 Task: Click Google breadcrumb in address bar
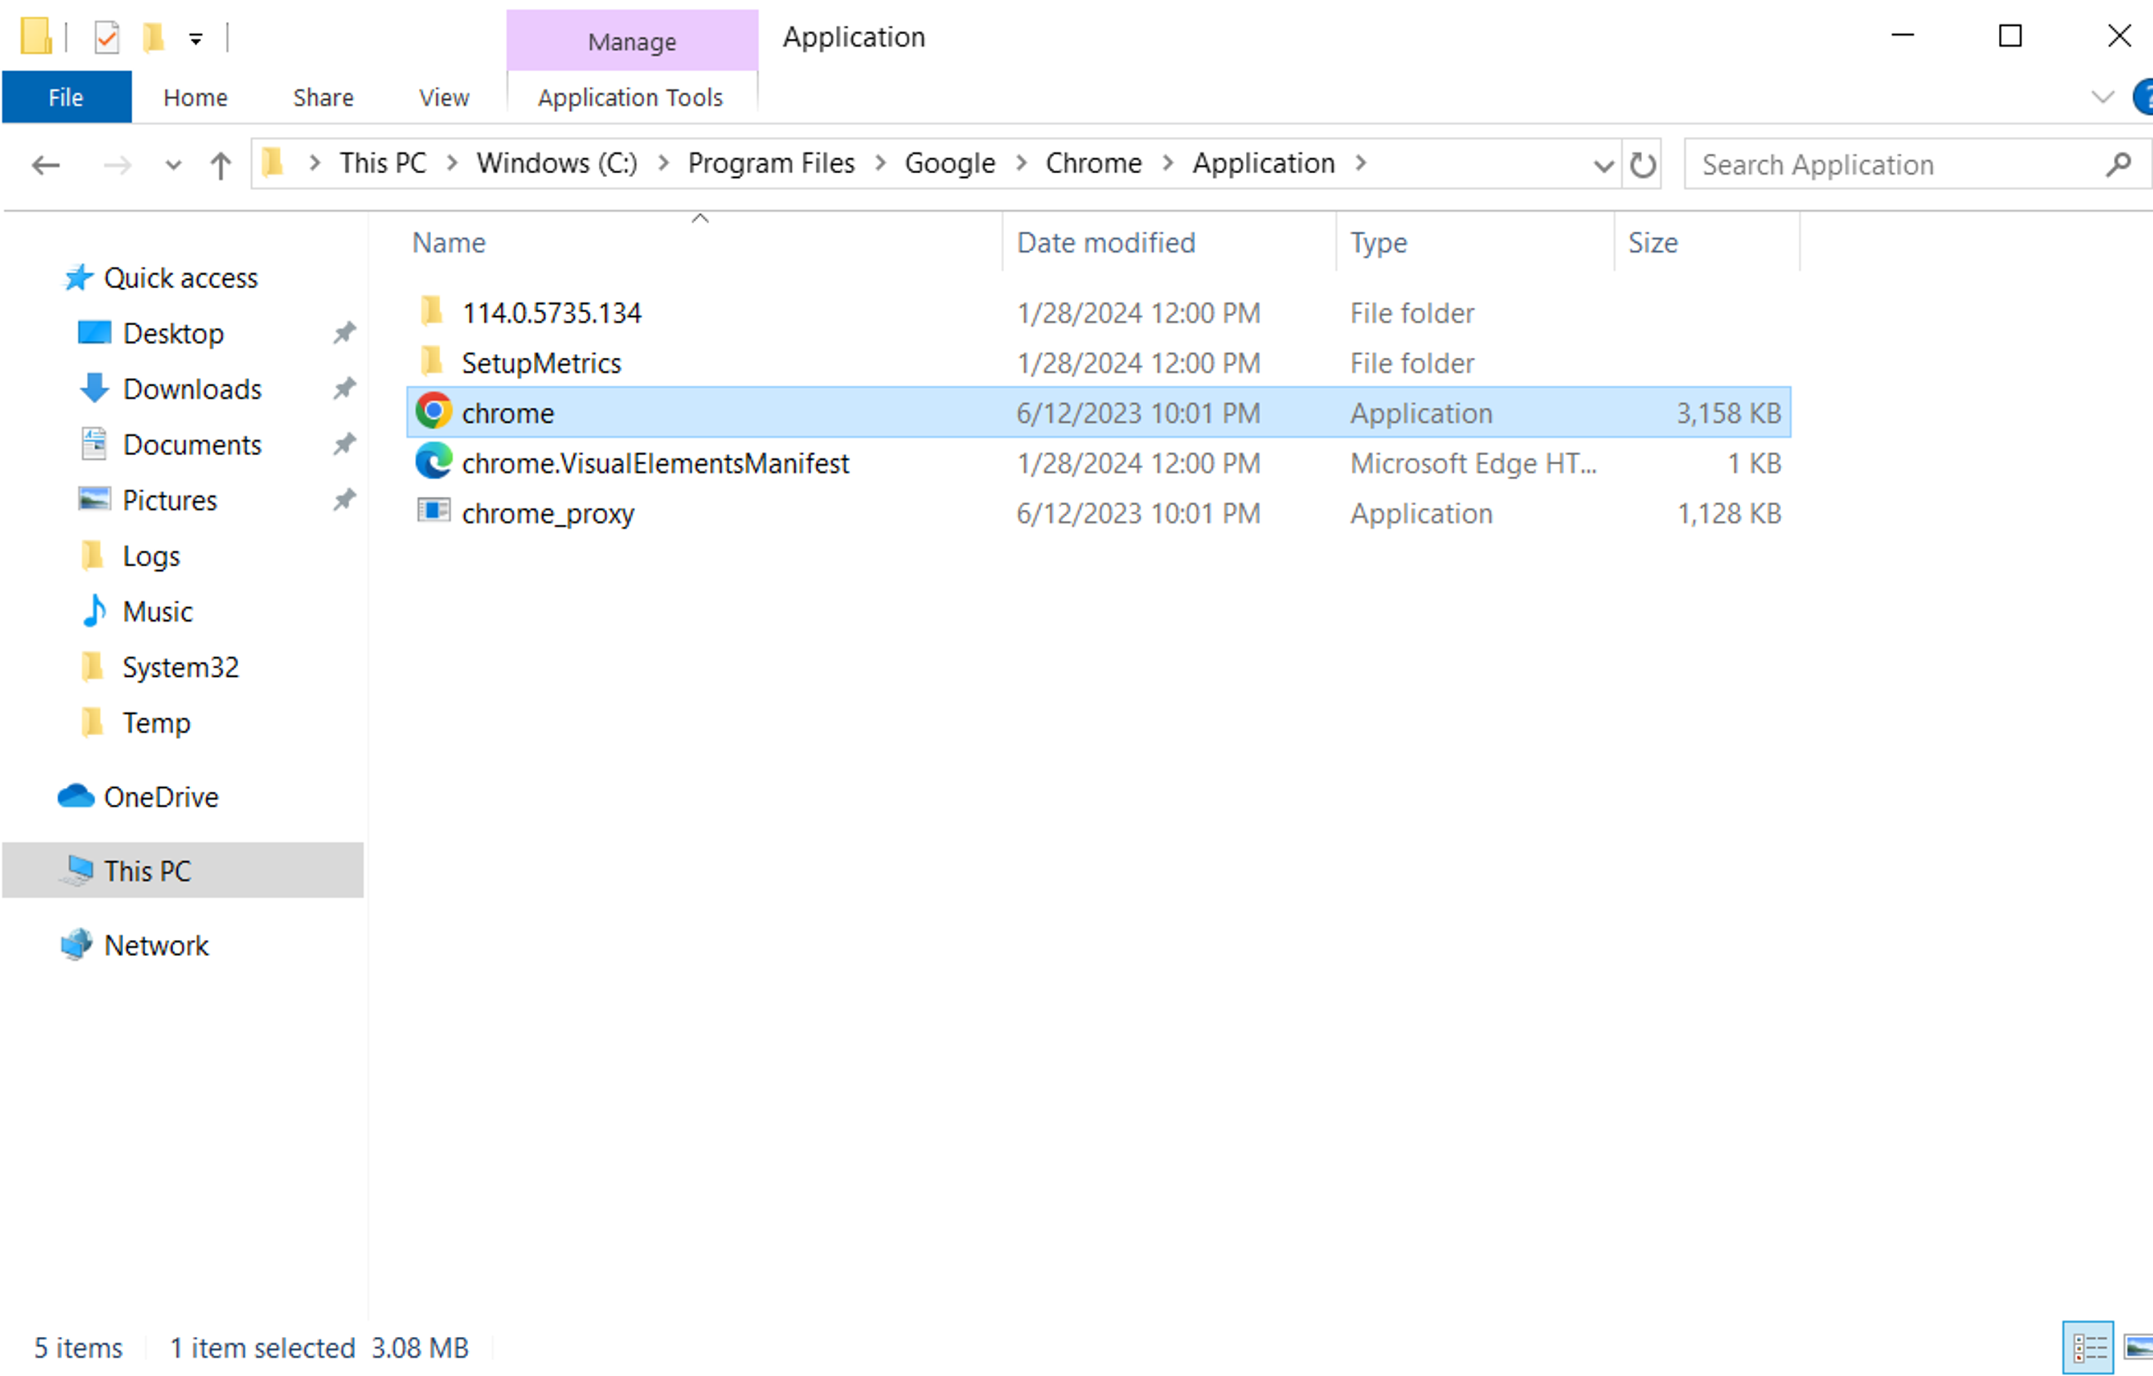(950, 164)
